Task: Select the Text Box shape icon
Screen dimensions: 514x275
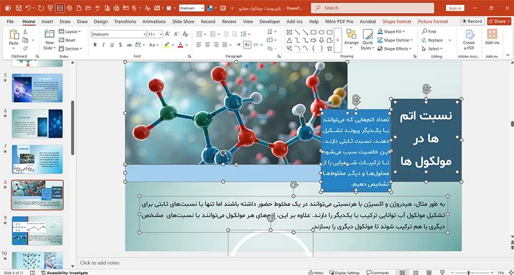Action: pyautogui.click(x=289, y=32)
